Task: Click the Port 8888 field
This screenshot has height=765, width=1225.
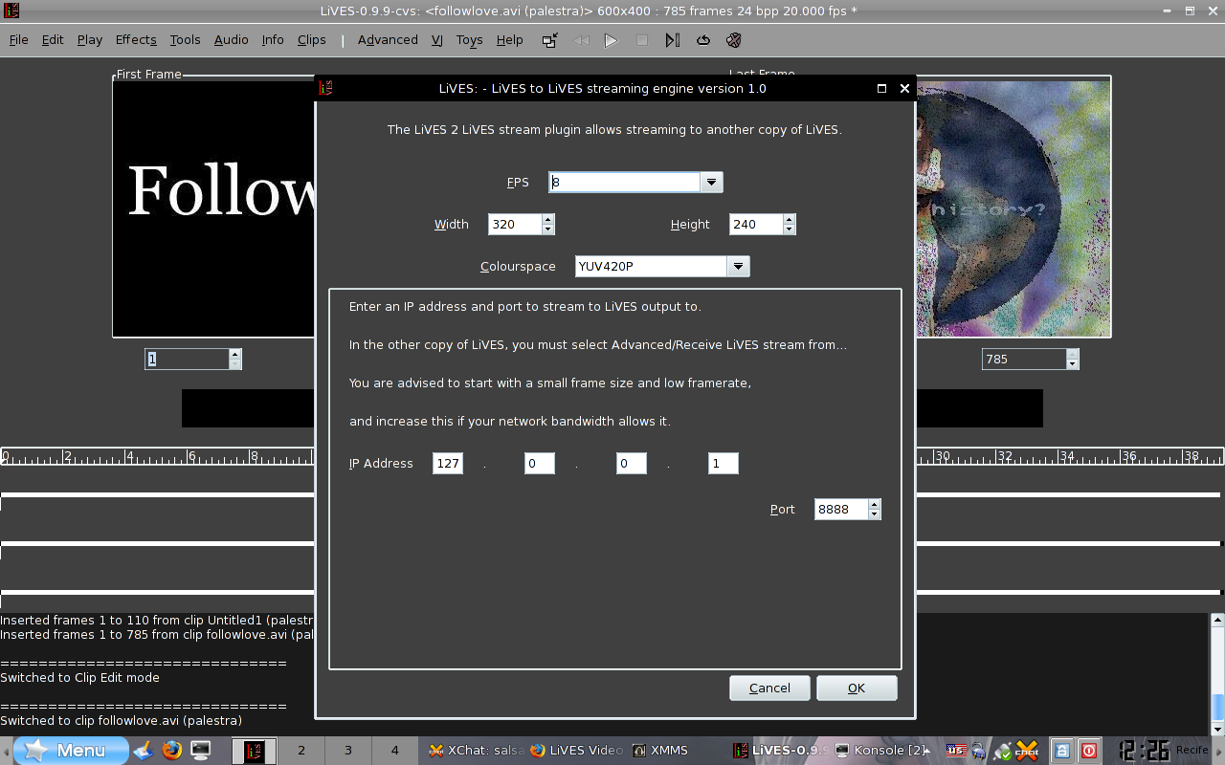Action: click(841, 510)
